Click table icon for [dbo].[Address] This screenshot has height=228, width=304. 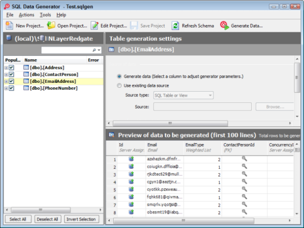click(x=26, y=67)
